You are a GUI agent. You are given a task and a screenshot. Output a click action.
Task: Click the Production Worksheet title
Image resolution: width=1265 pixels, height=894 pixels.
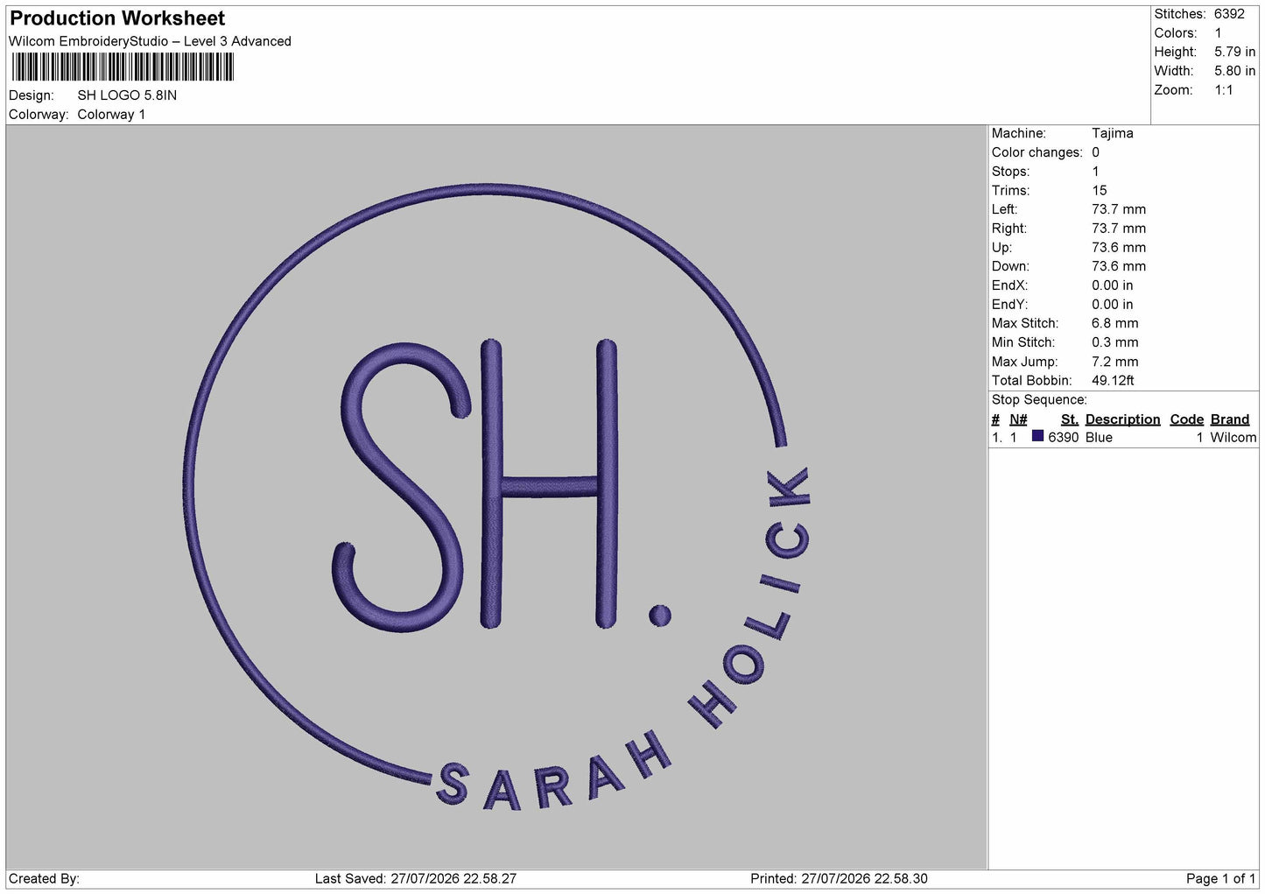click(116, 18)
